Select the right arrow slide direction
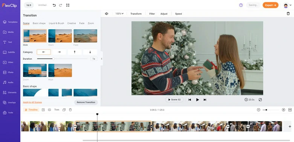294x142 pixels. (x=59, y=52)
